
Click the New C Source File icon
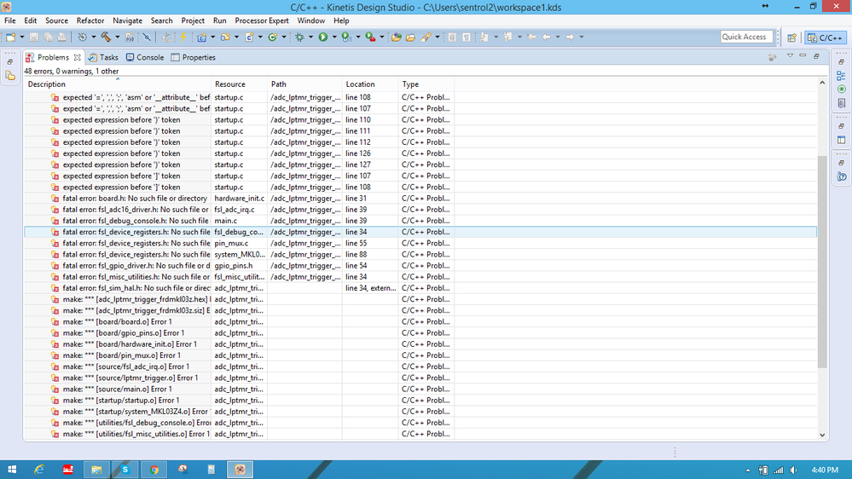249,37
